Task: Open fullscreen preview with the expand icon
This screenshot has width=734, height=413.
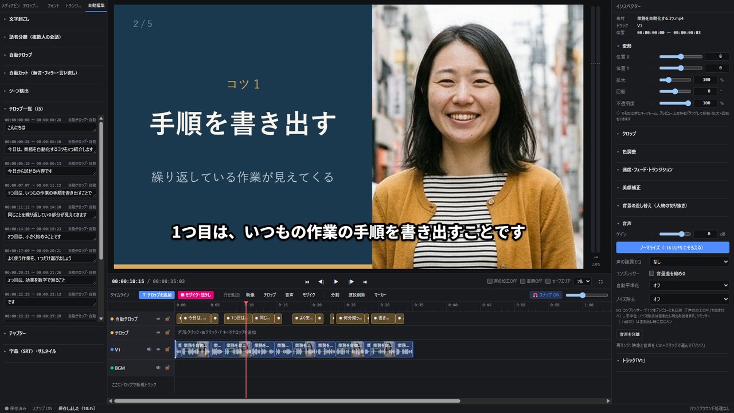Action: [x=600, y=282]
